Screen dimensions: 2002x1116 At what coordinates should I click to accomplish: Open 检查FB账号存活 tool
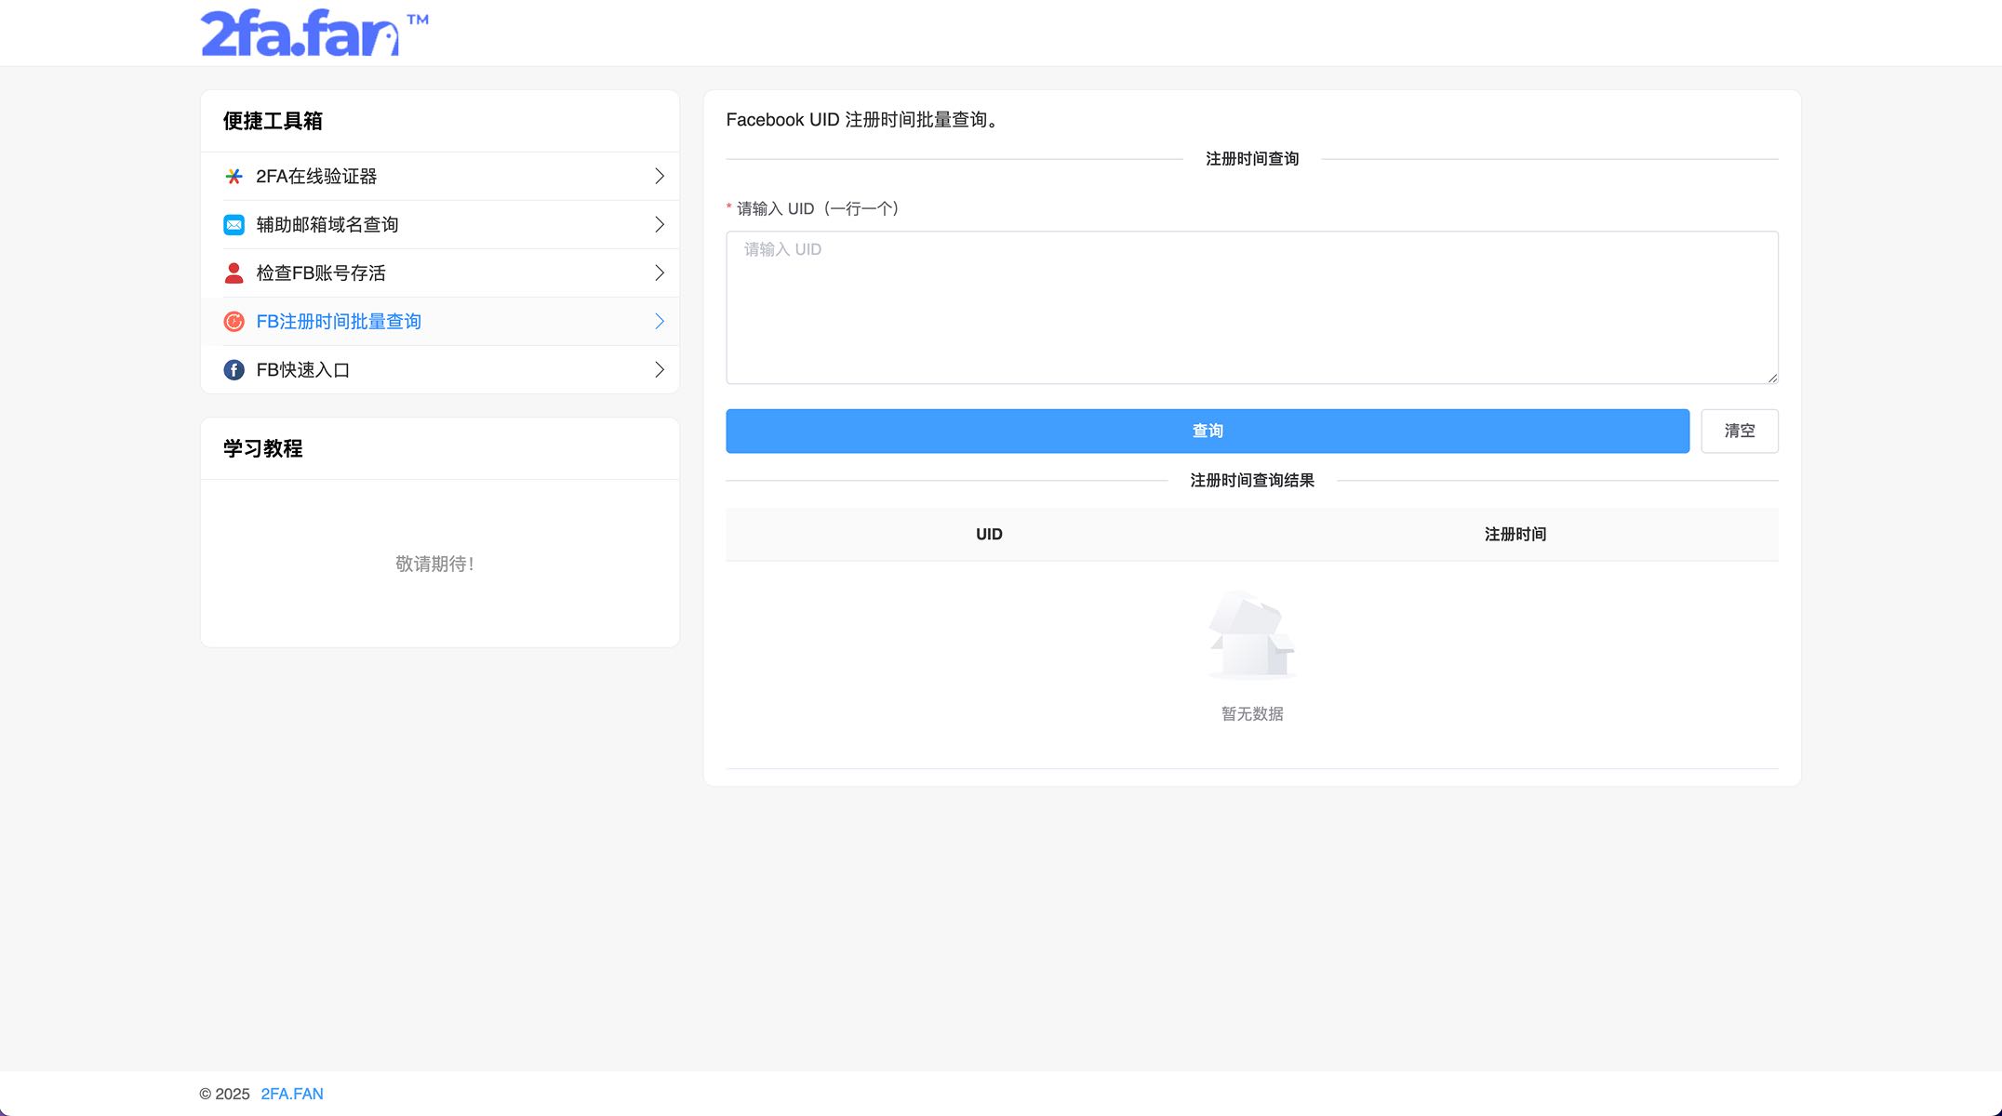[440, 273]
